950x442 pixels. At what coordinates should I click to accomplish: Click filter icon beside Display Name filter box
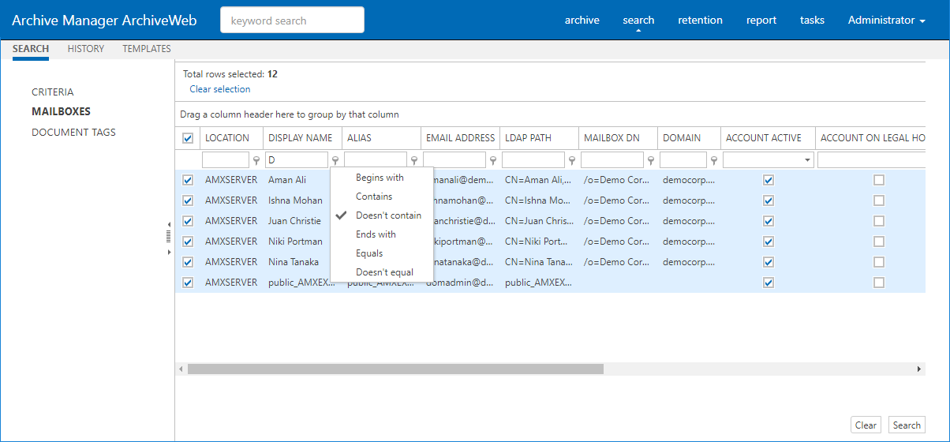point(335,160)
